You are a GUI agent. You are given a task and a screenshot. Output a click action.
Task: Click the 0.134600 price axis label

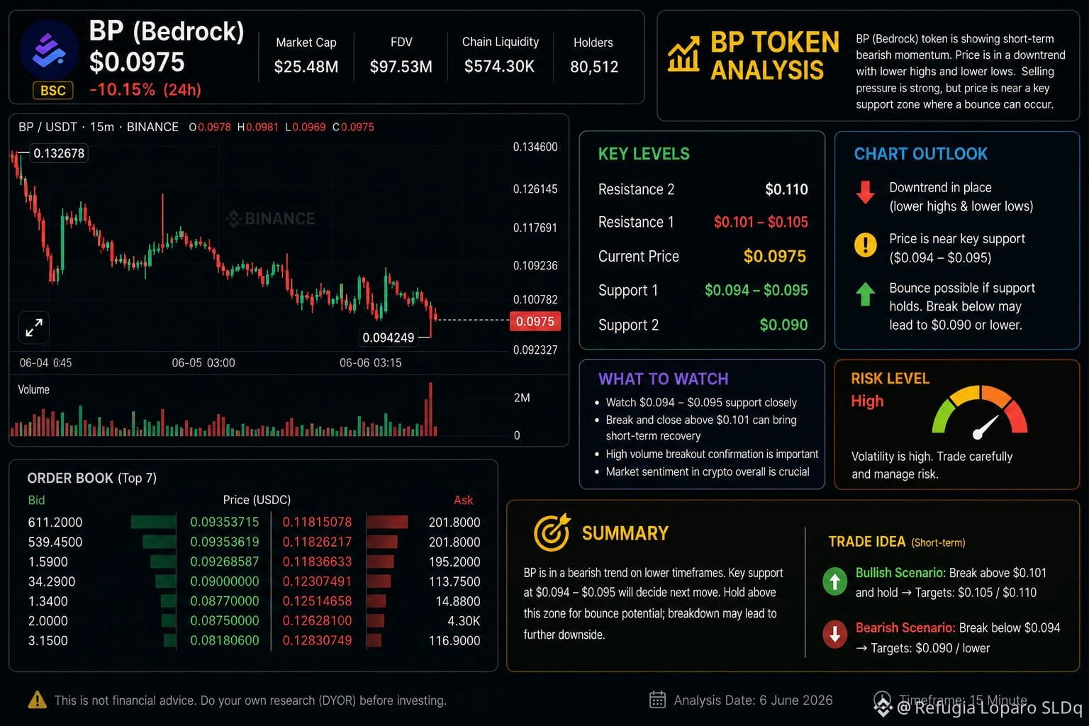coord(535,147)
